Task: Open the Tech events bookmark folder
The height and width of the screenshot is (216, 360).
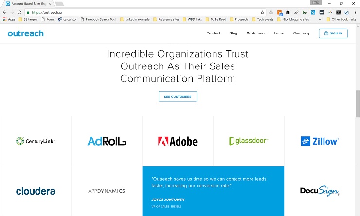Action: click(263, 19)
